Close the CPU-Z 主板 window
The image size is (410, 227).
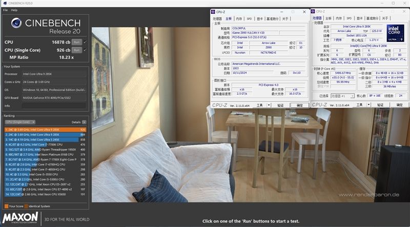[304, 12]
